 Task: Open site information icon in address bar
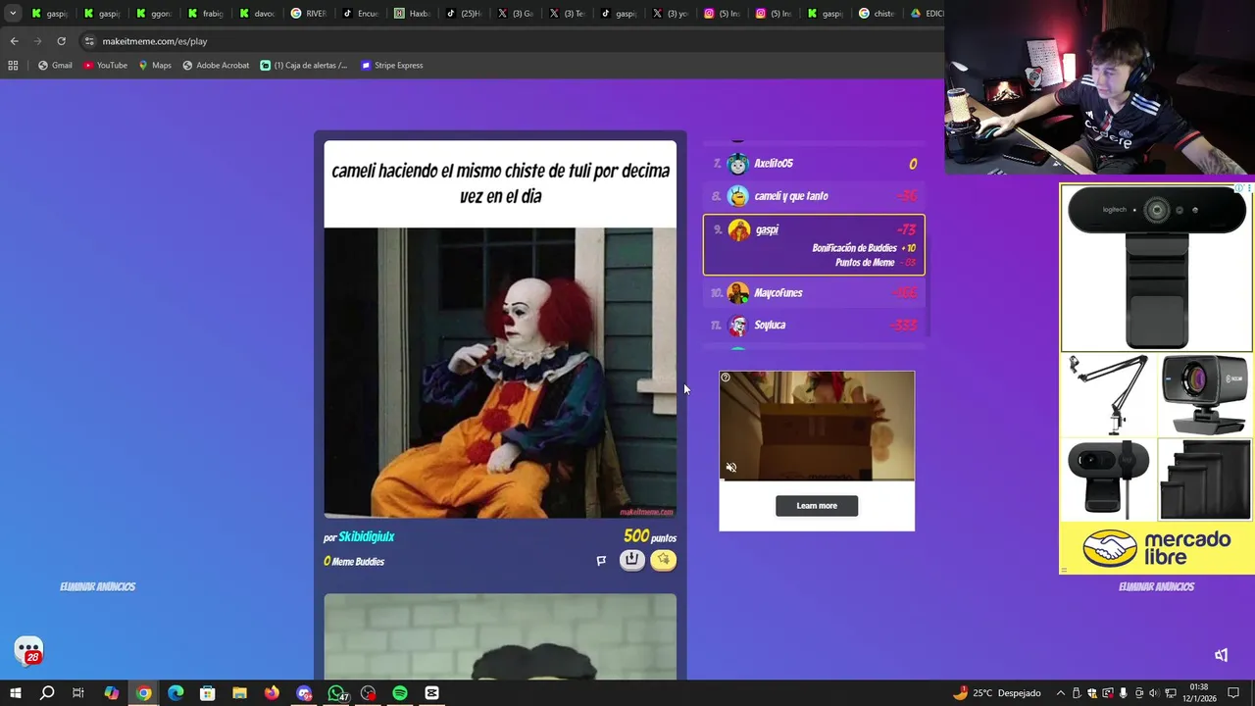coord(89,41)
